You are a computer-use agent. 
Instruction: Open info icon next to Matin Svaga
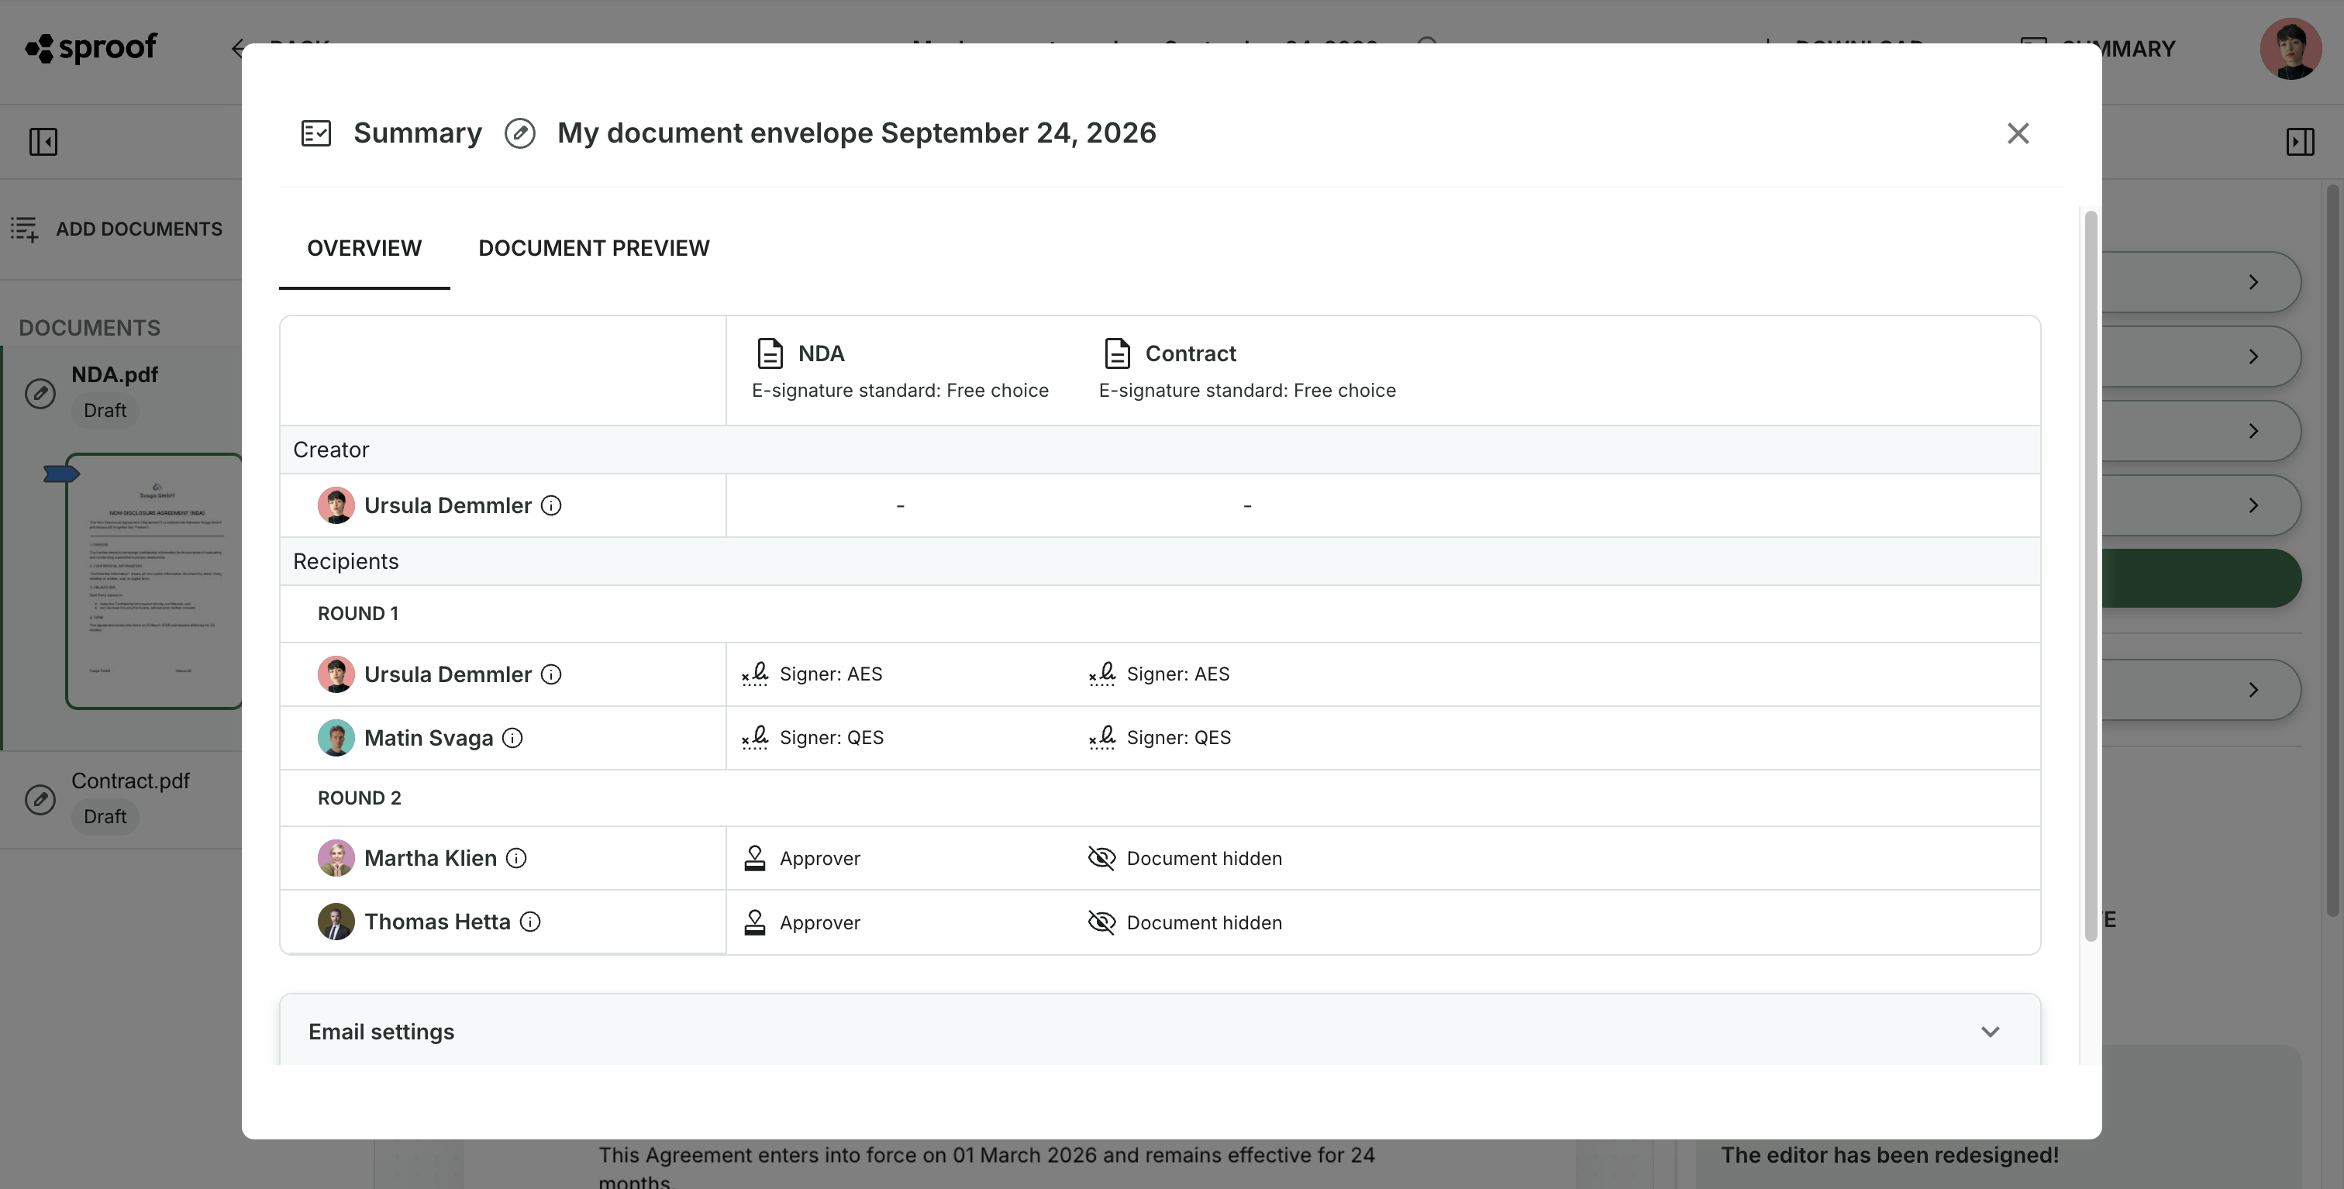[x=512, y=738]
